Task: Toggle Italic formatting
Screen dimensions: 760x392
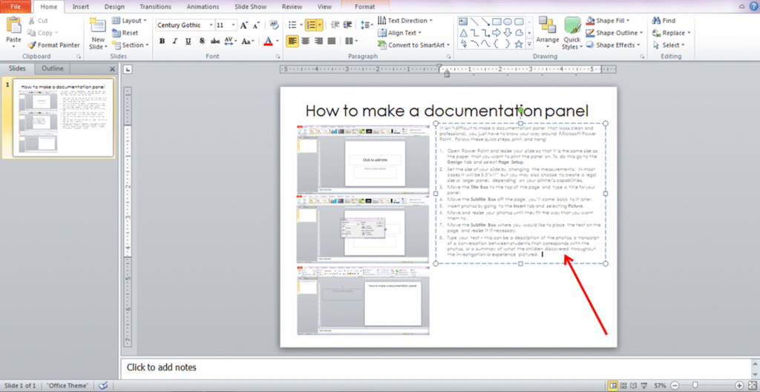Action: coord(175,42)
